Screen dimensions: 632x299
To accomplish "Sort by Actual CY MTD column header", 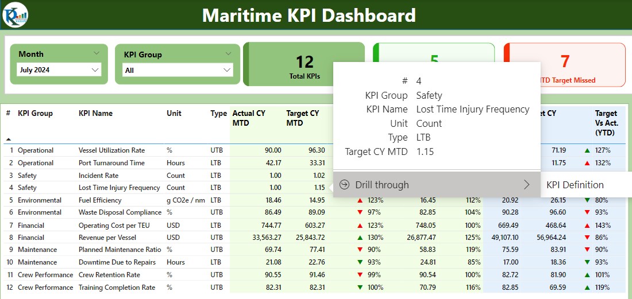I will click(x=249, y=118).
